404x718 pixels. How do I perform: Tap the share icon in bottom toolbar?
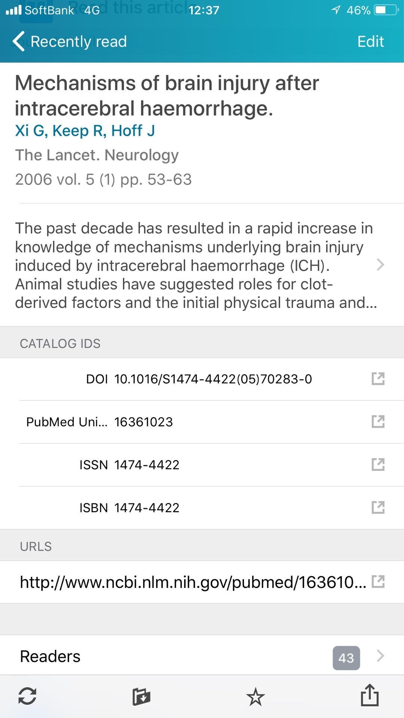[370, 695]
